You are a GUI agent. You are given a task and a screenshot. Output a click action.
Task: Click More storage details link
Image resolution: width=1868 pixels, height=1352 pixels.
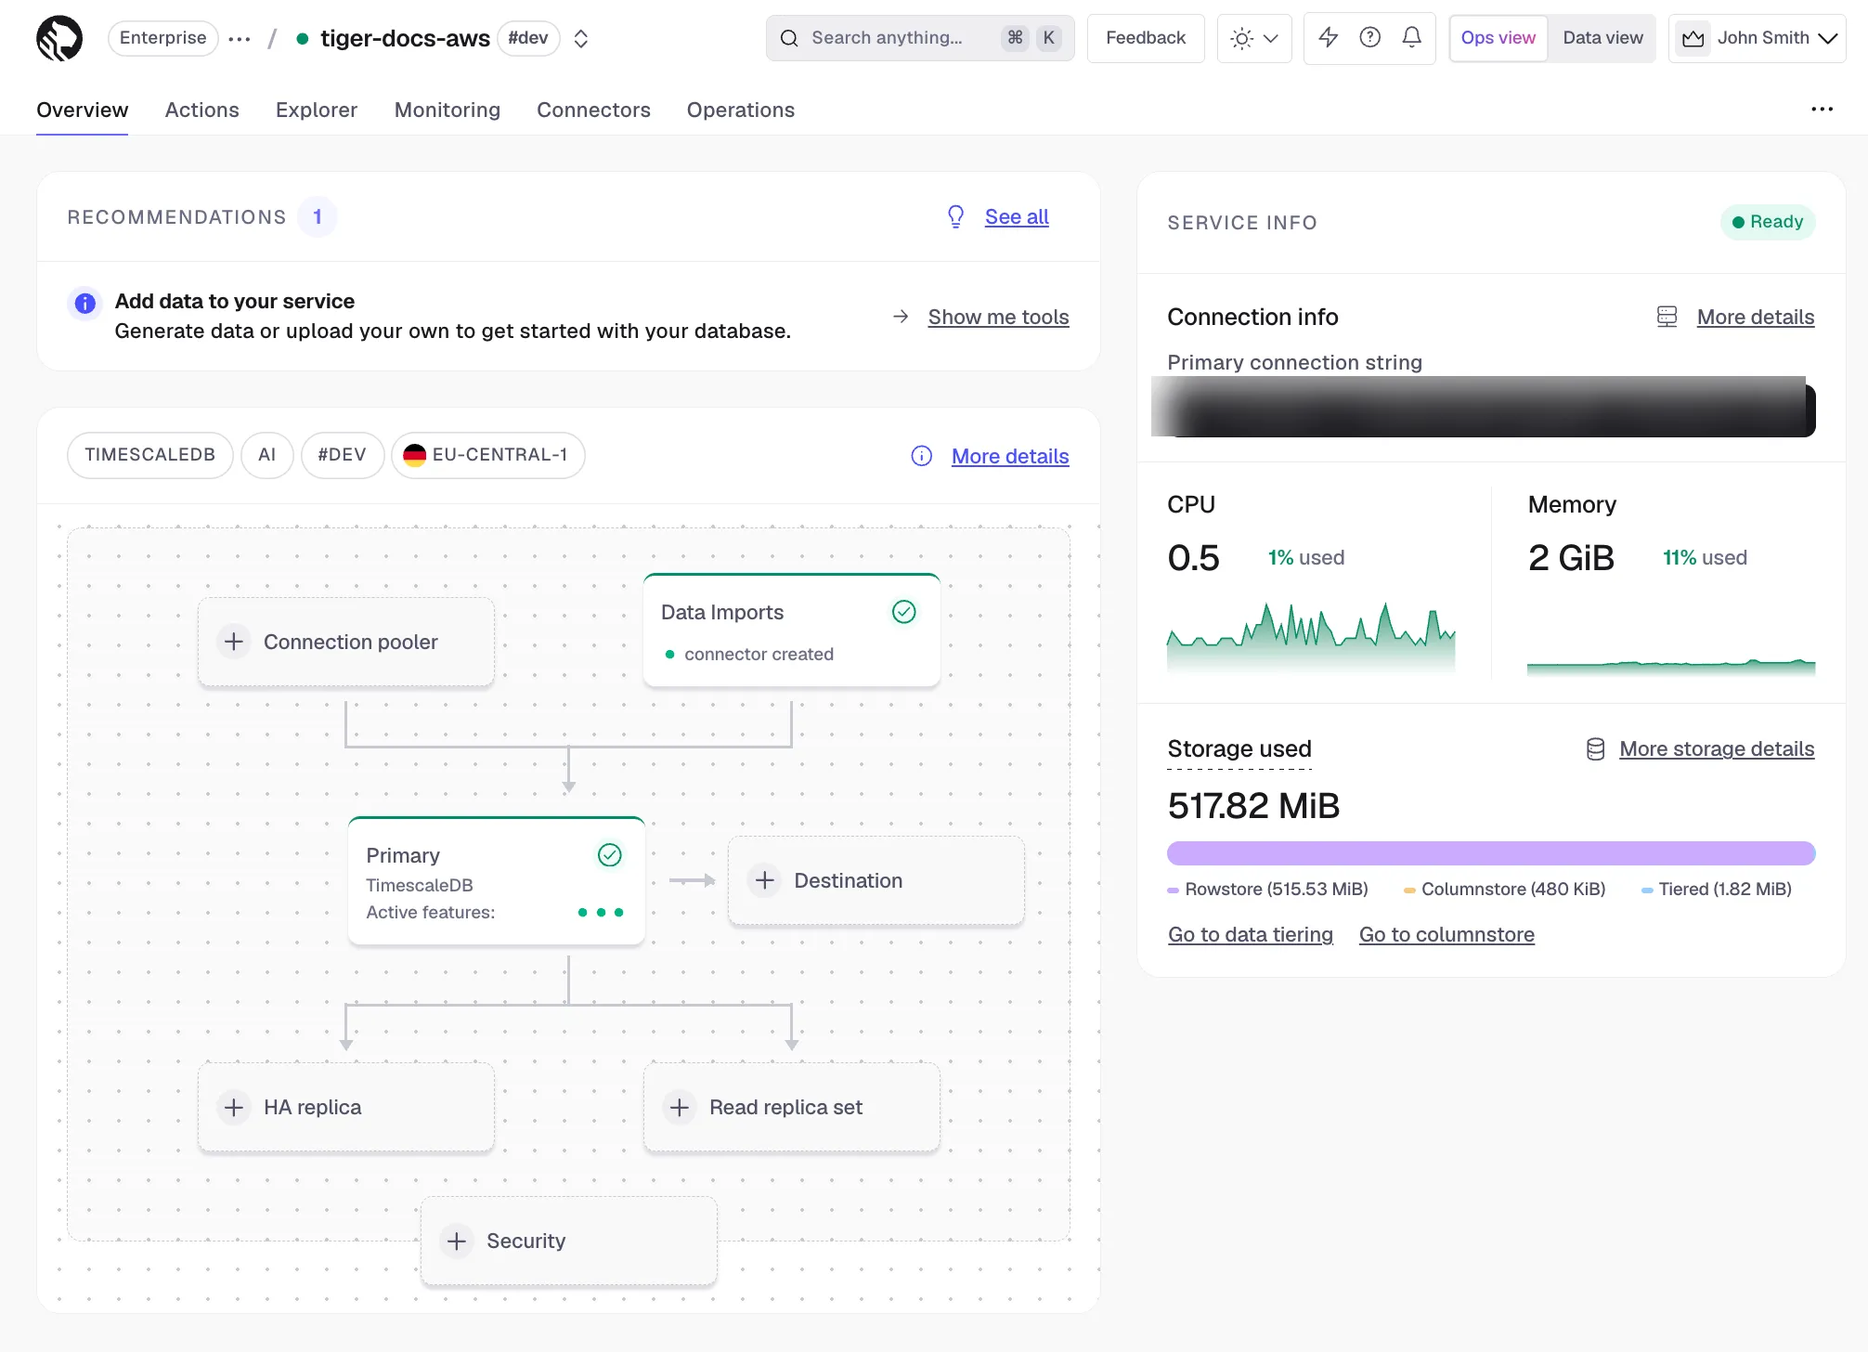point(1717,748)
